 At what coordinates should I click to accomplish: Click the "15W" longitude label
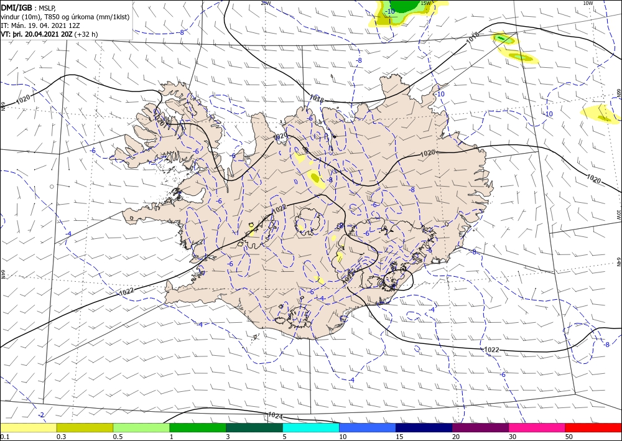pos(425,3)
